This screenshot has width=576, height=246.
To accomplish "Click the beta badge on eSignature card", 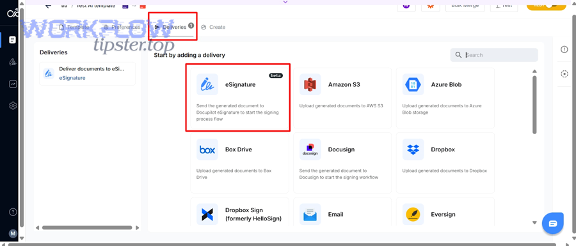I will point(276,75).
